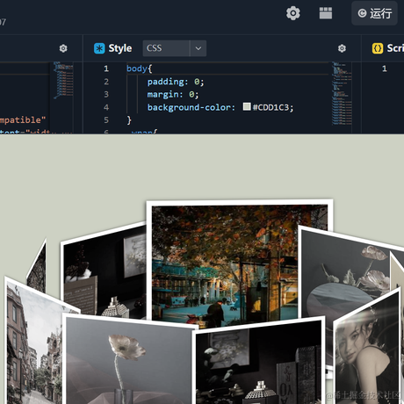The width and height of the screenshot is (404, 404).
Task: Click the single poppy flower photo
Action: (x=129, y=360)
